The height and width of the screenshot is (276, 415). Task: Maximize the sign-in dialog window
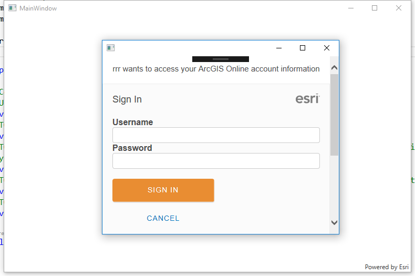click(x=303, y=48)
